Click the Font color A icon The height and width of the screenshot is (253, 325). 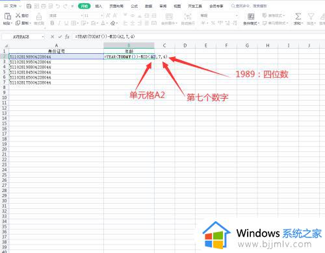coord(103,23)
